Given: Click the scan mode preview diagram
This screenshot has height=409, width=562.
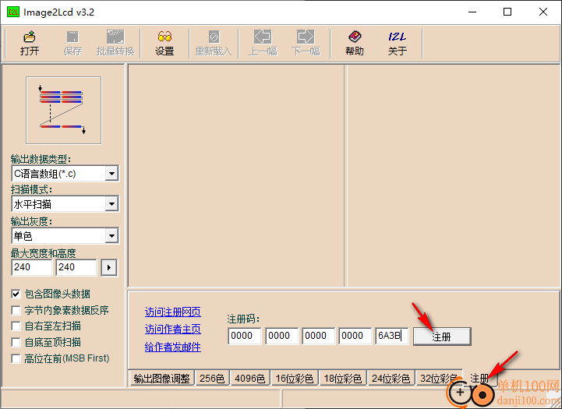Looking at the screenshot, I should (x=64, y=111).
